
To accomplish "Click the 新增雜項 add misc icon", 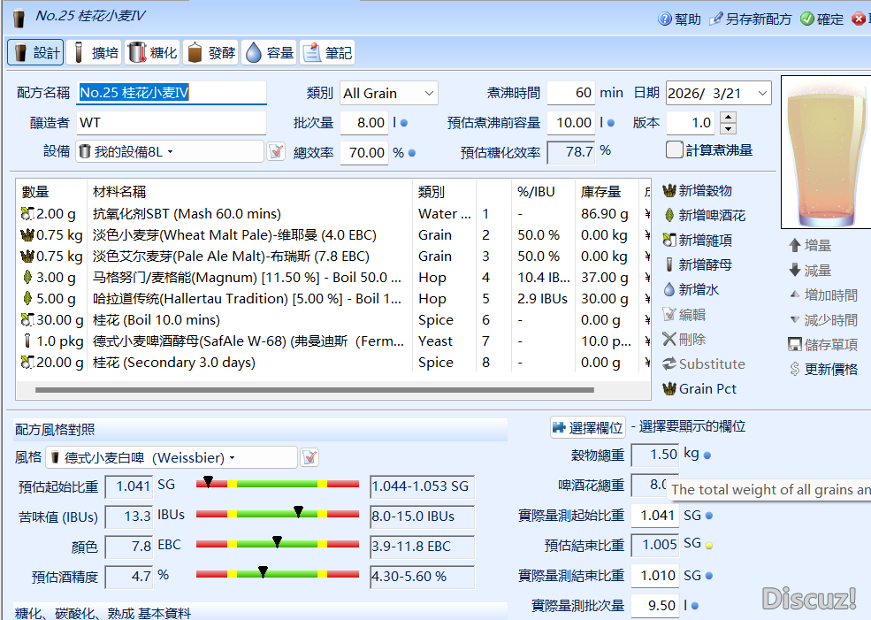I will point(669,241).
